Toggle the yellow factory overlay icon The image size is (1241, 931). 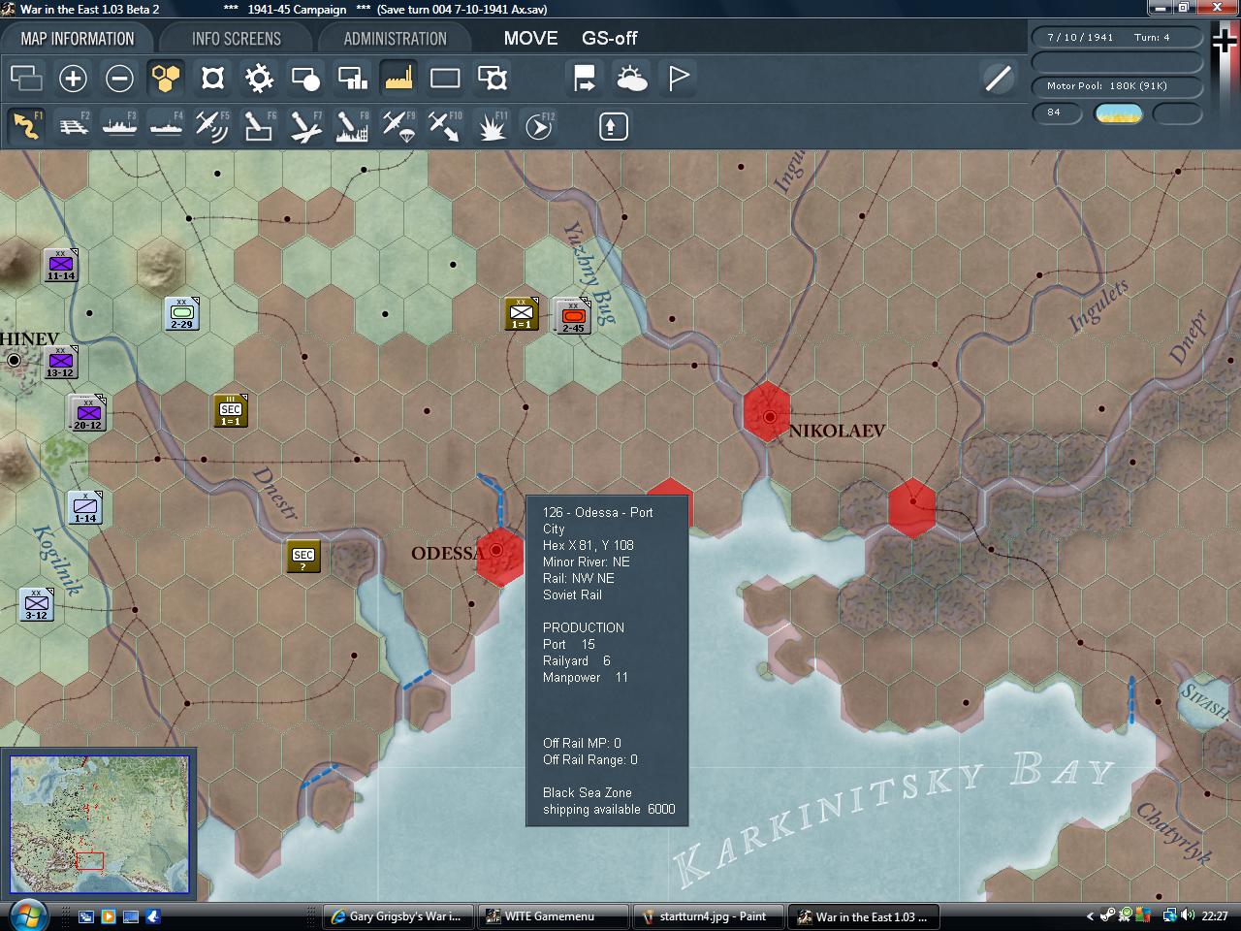398,78
